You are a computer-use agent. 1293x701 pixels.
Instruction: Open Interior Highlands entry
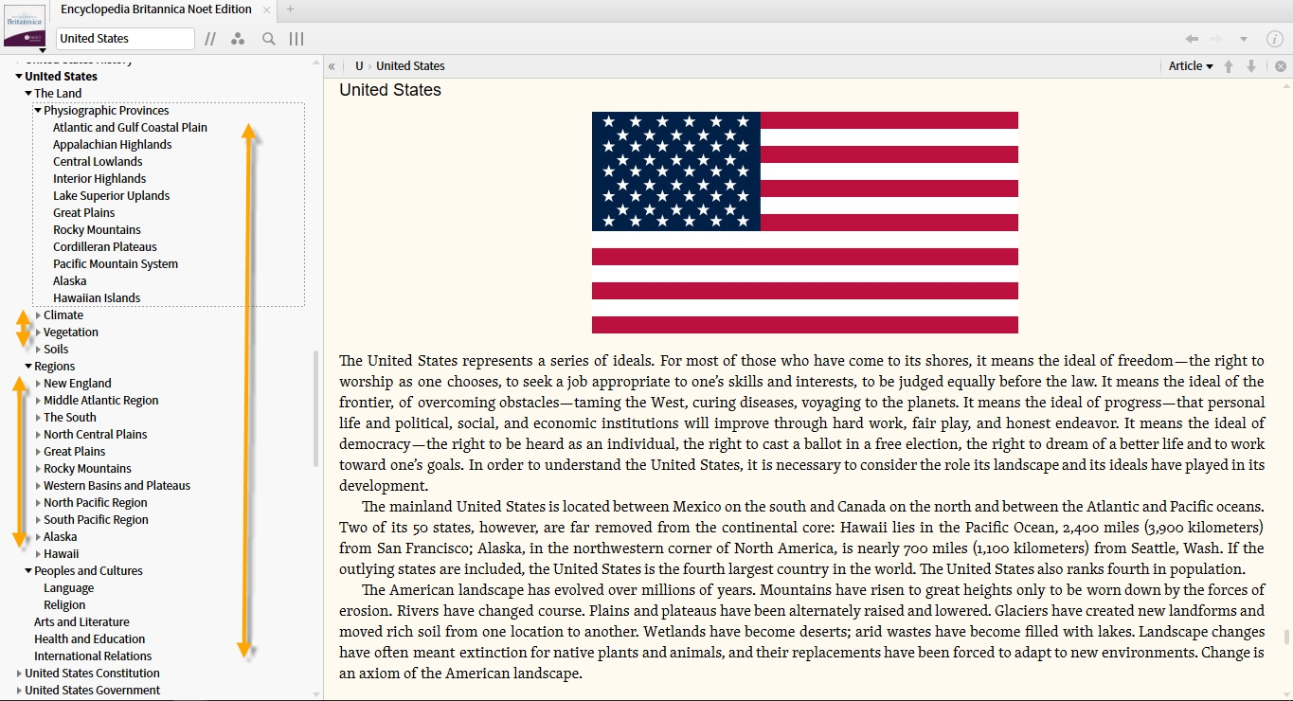(x=99, y=179)
